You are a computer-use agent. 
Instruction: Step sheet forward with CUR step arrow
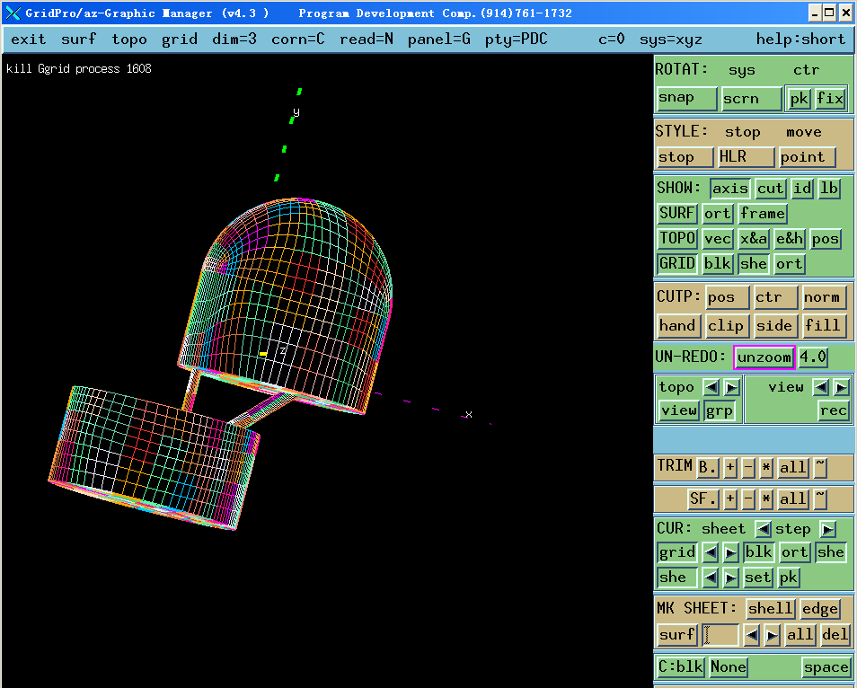click(827, 529)
